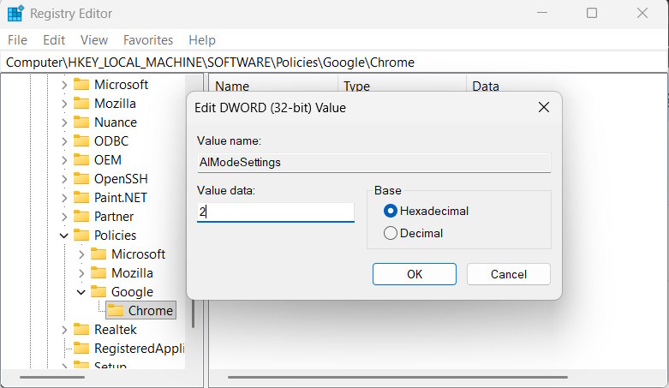Expand the Partner tree node
The image size is (669, 388).
pyautogui.click(x=64, y=216)
